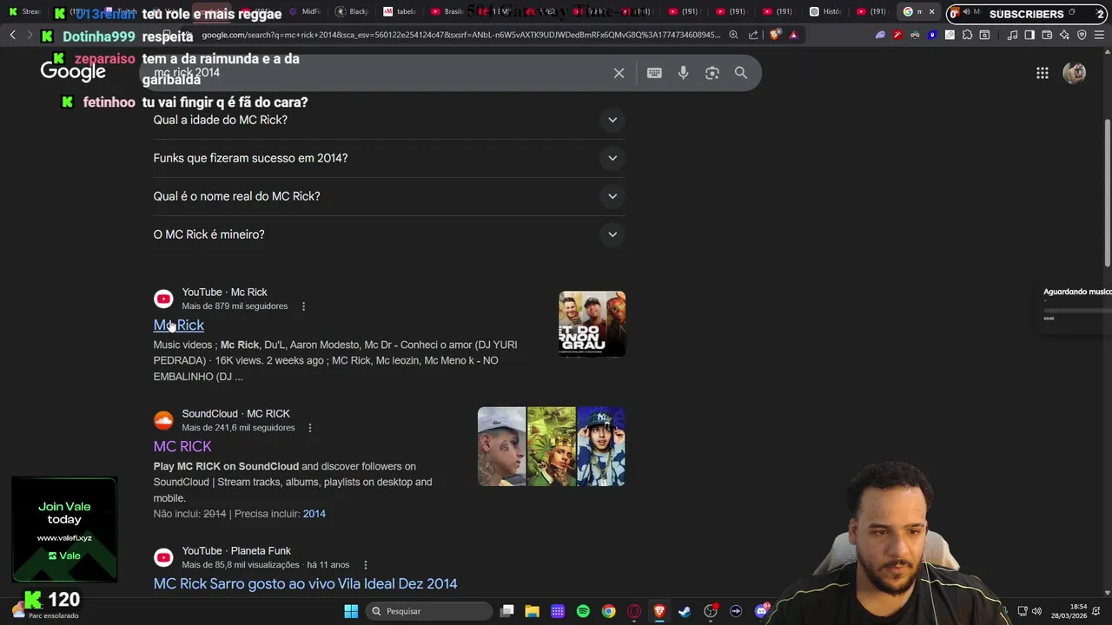Viewport: 1112px width, 625px height.
Task: Clear the search box with the X icon
Action: tap(619, 73)
